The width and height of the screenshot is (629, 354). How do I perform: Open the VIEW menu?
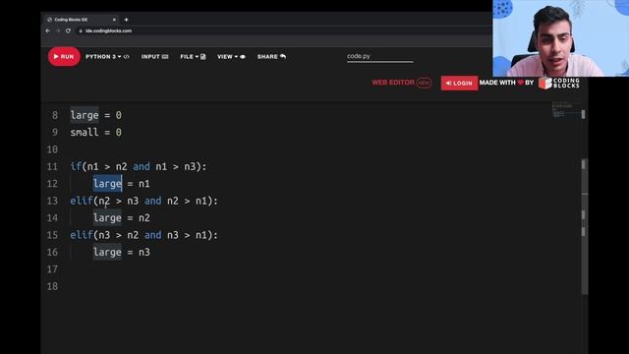click(231, 57)
